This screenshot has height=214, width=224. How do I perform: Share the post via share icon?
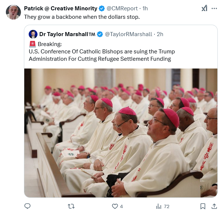214,206
